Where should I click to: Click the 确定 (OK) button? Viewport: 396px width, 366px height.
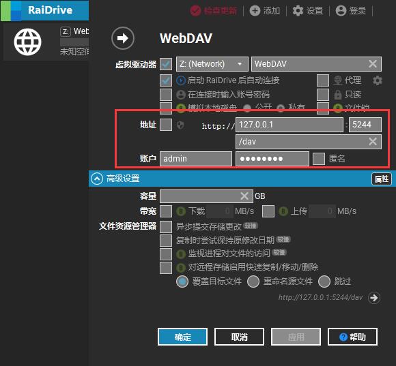pos(182,337)
